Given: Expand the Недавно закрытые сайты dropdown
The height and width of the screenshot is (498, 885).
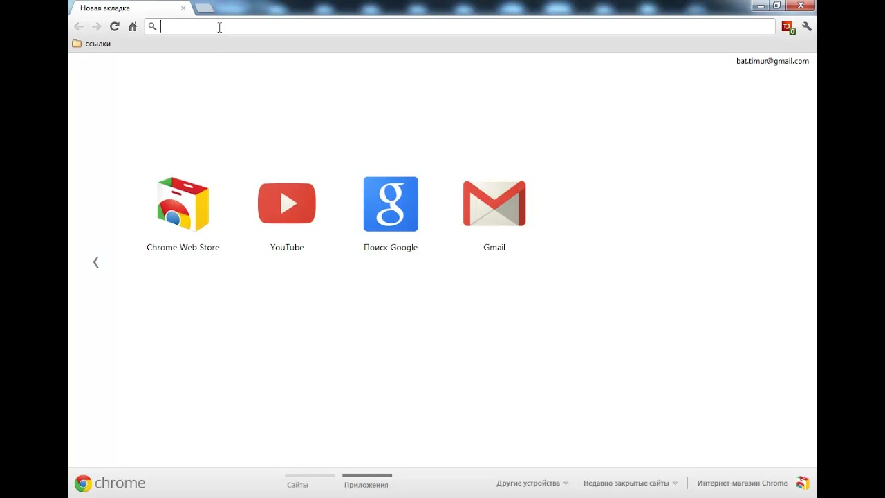Looking at the screenshot, I should tap(631, 483).
